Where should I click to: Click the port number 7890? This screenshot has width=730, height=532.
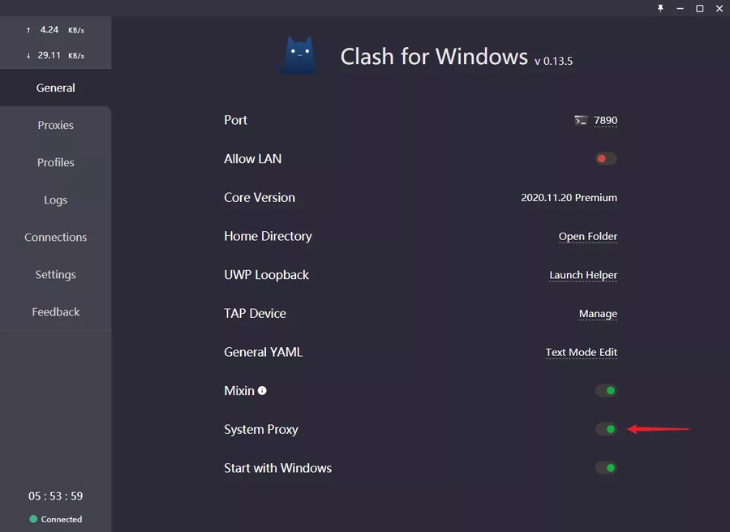(x=606, y=120)
